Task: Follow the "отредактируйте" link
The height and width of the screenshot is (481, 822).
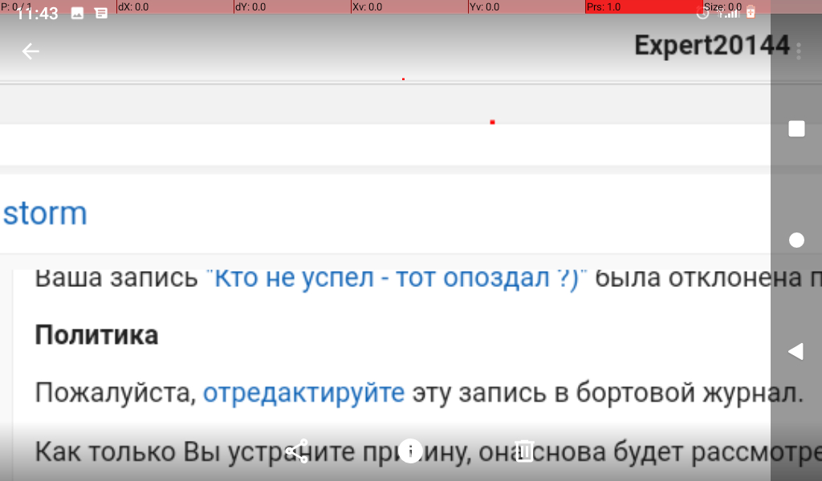Action: coord(303,393)
